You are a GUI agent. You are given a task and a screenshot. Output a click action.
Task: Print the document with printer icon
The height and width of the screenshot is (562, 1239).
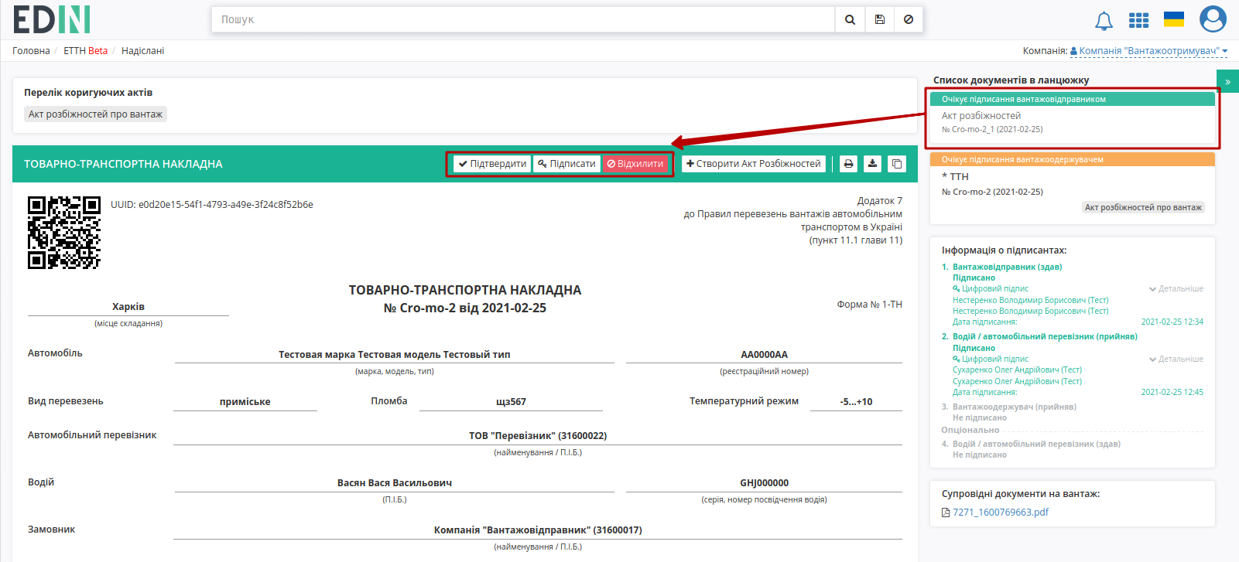click(849, 164)
